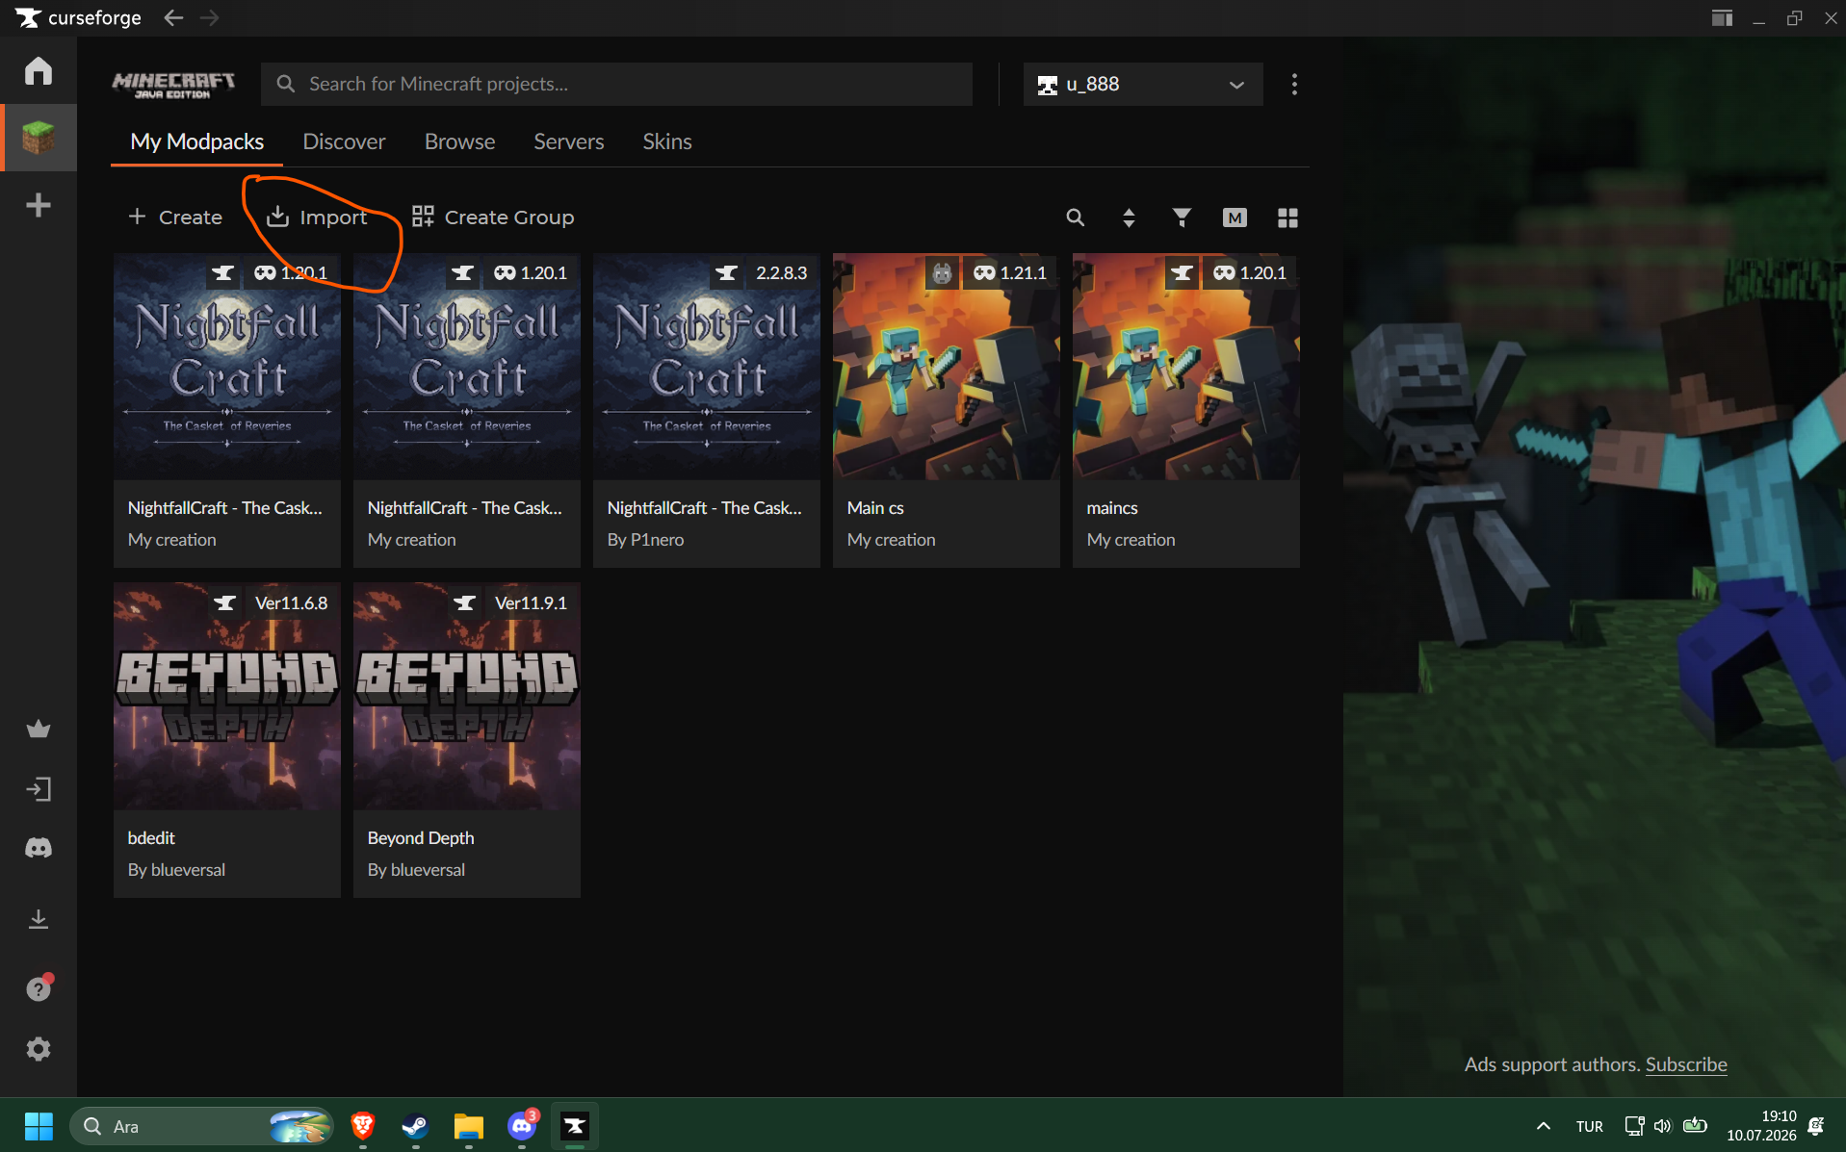The image size is (1846, 1152).
Task: Click the 'By P1nero' author text
Action: (645, 540)
